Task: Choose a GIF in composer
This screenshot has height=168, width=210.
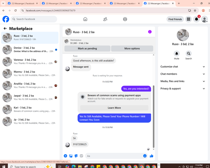Action: [x=81, y=156]
